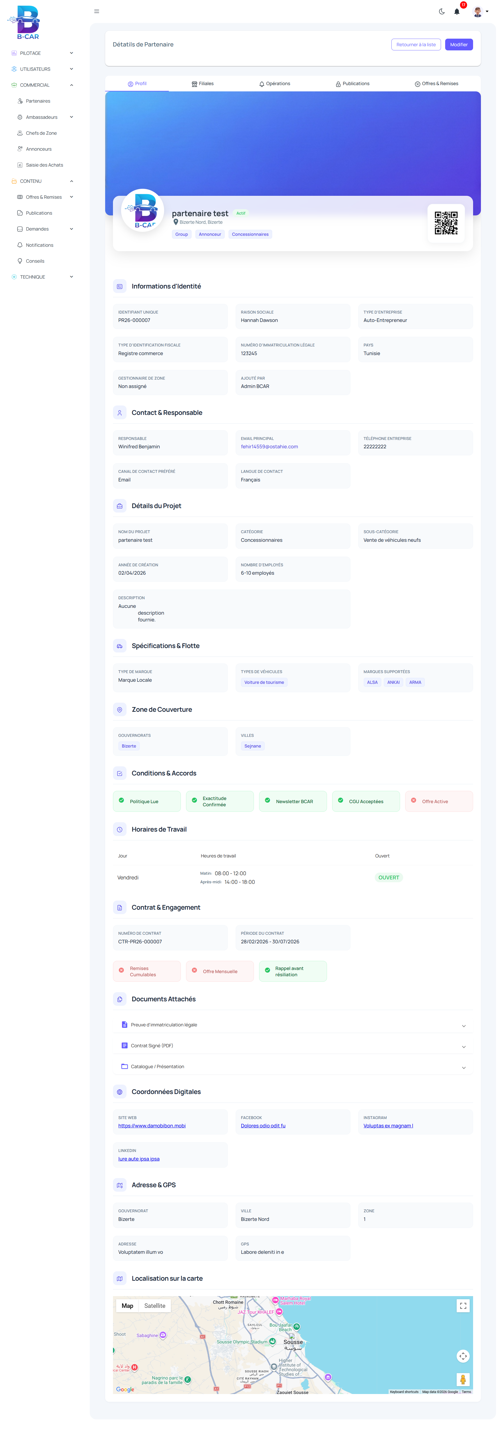Open the website link damobibon.mobi
The width and height of the screenshot is (501, 1429).
152,1126
